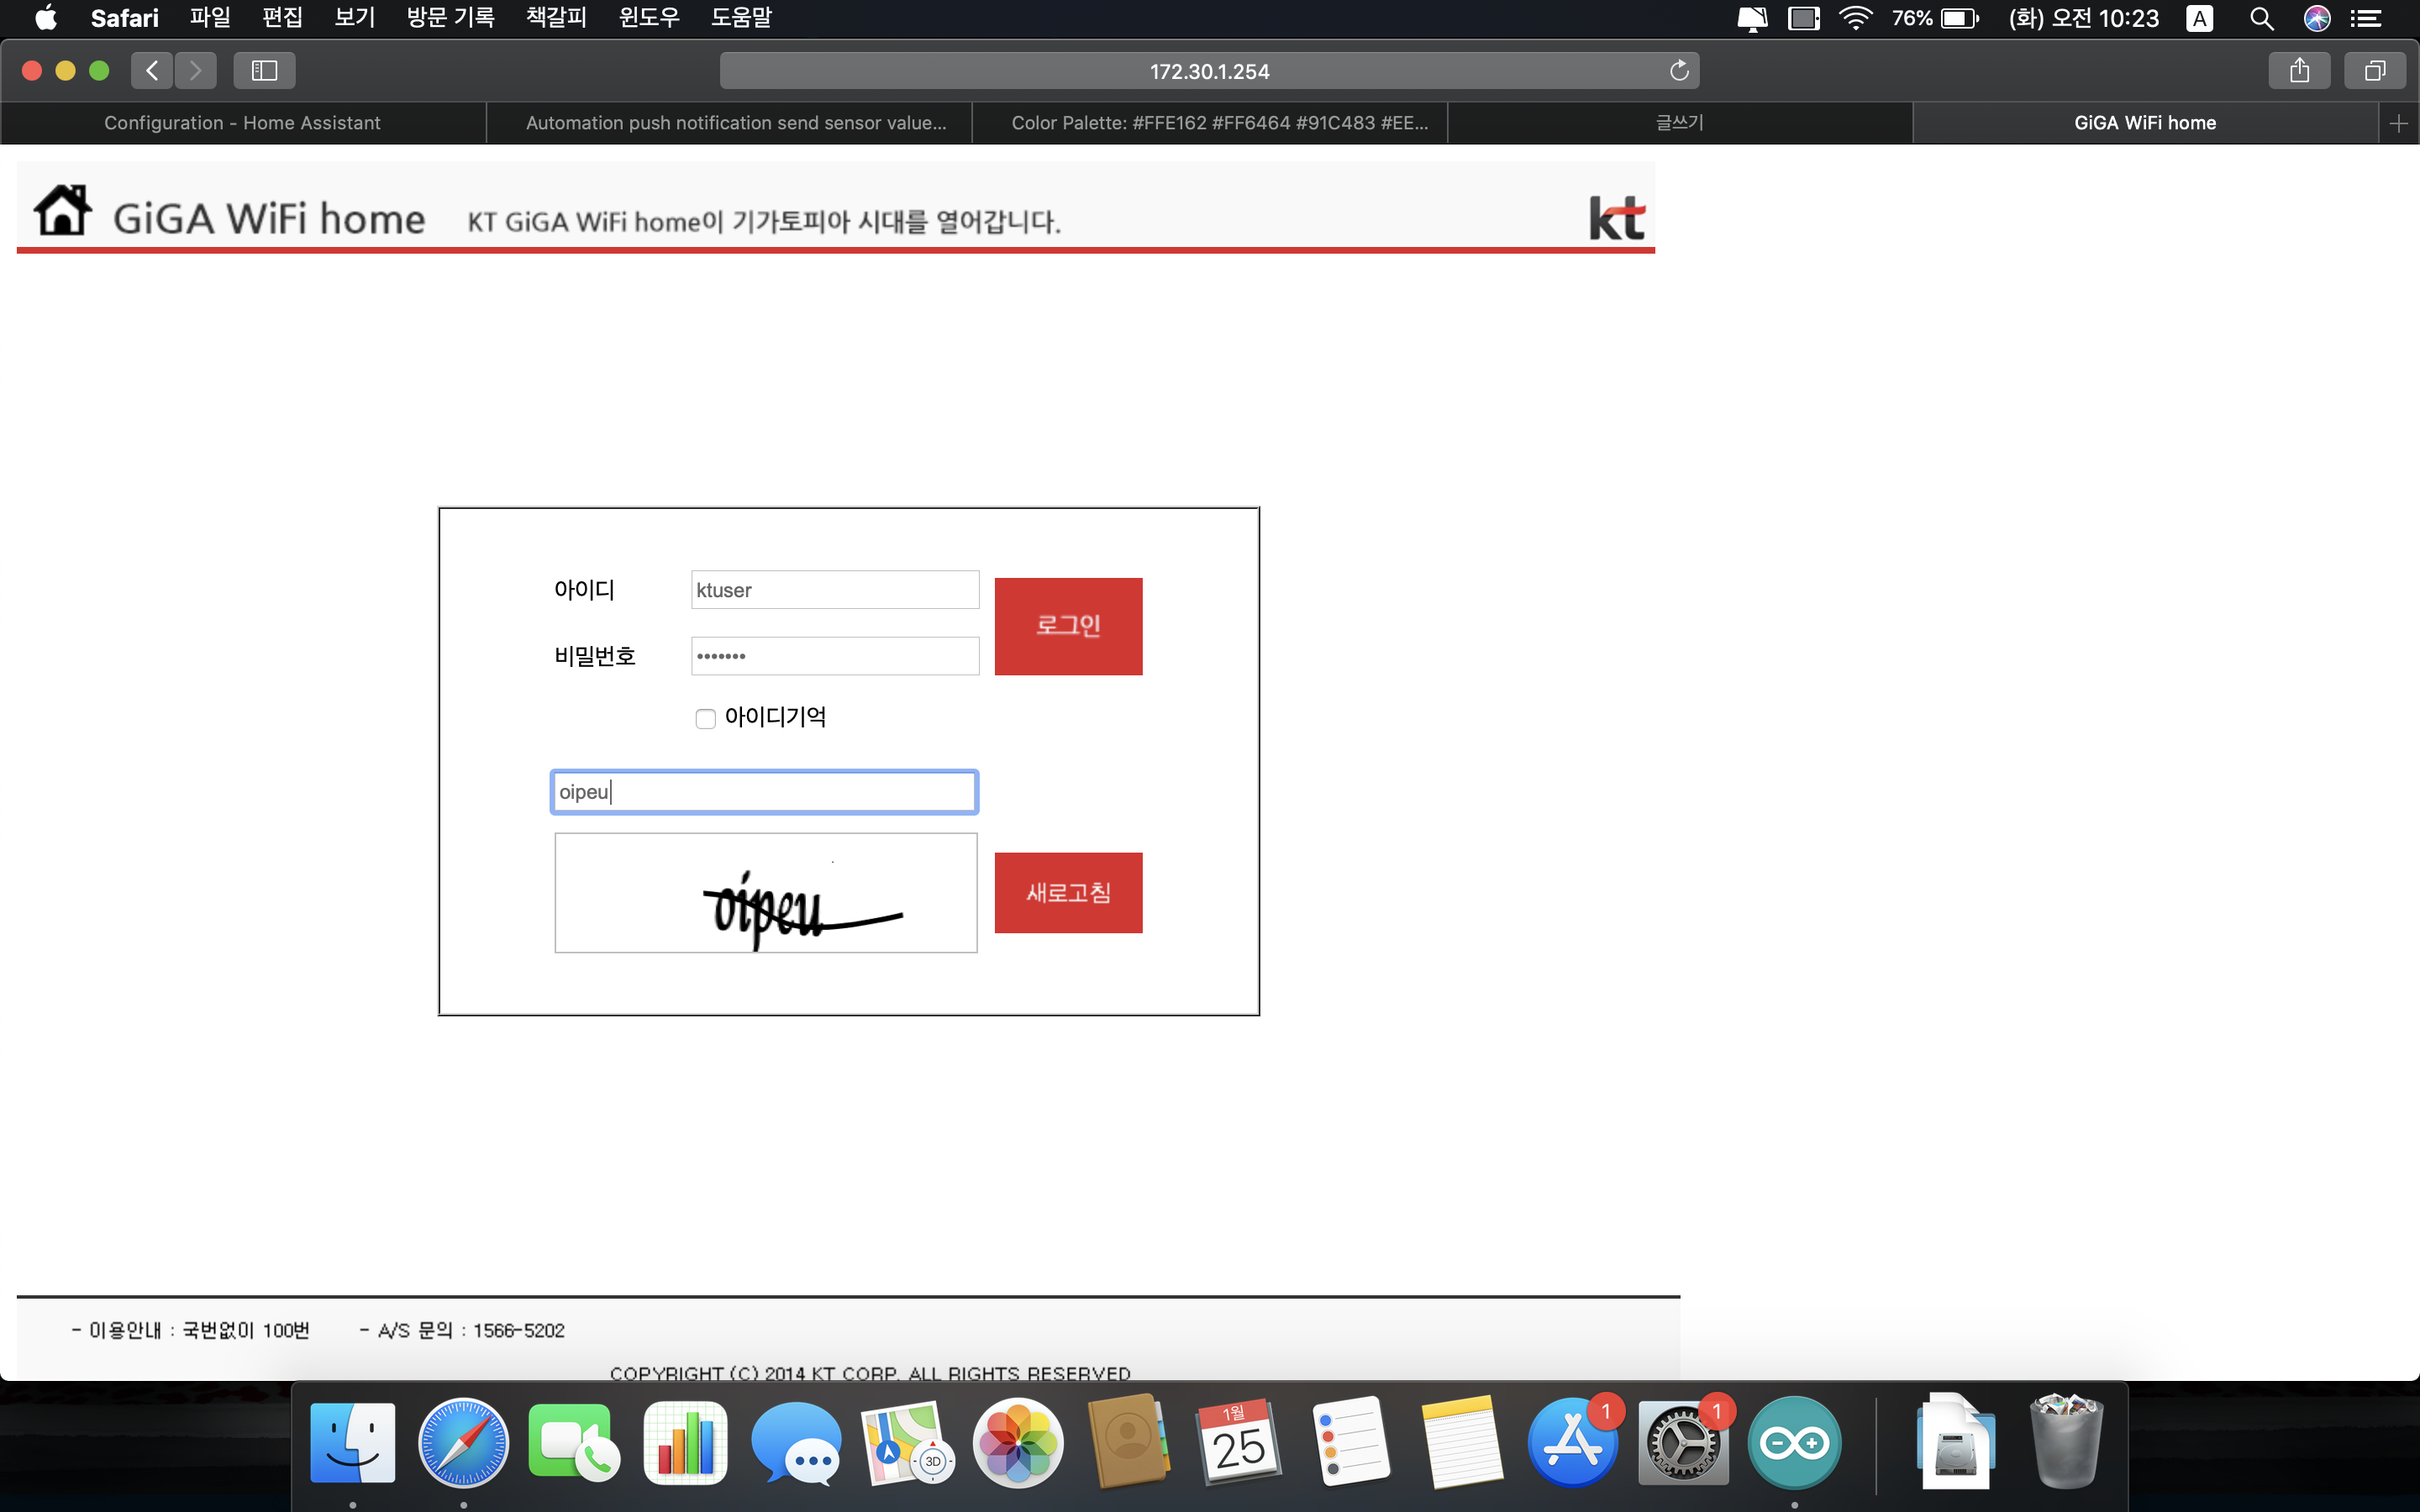Open Calendar from the Dock
This screenshot has height=1512, width=2420.
1240,1442
